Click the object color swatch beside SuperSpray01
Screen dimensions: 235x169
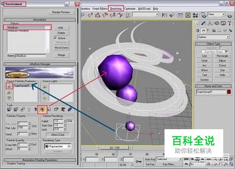point(229,92)
